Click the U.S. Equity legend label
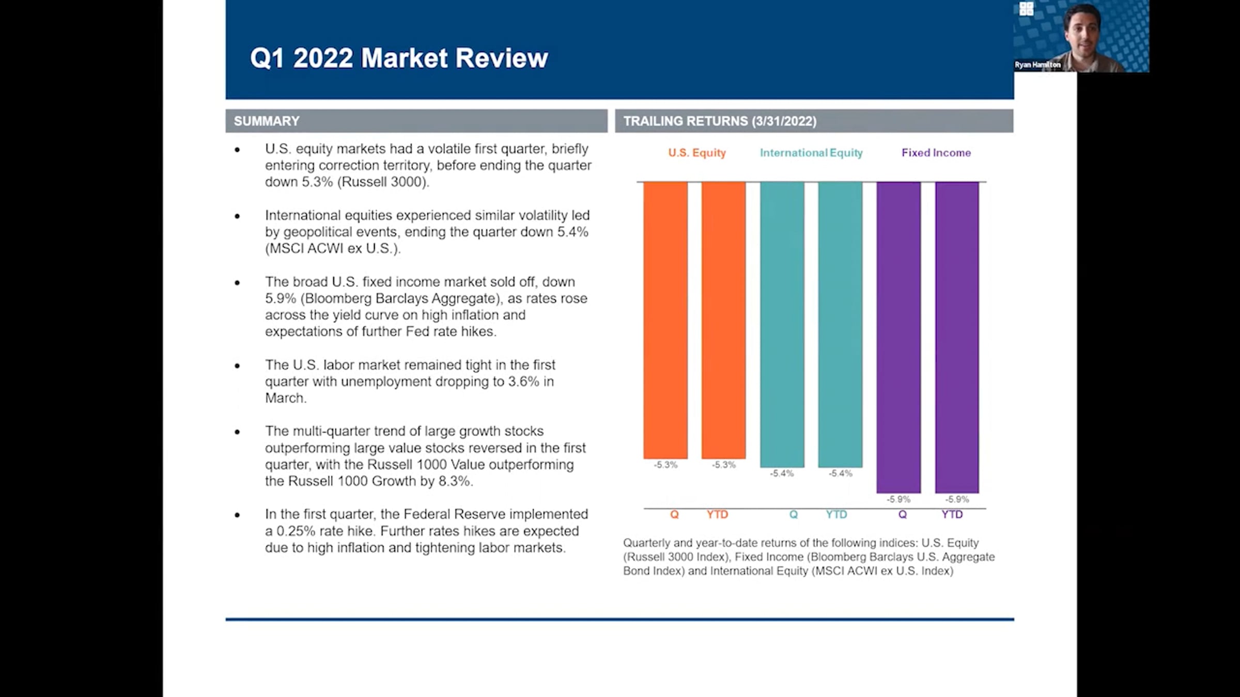The image size is (1240, 697). coord(696,153)
